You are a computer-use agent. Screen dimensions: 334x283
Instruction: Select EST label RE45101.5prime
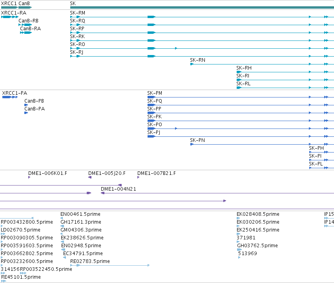[21, 277]
